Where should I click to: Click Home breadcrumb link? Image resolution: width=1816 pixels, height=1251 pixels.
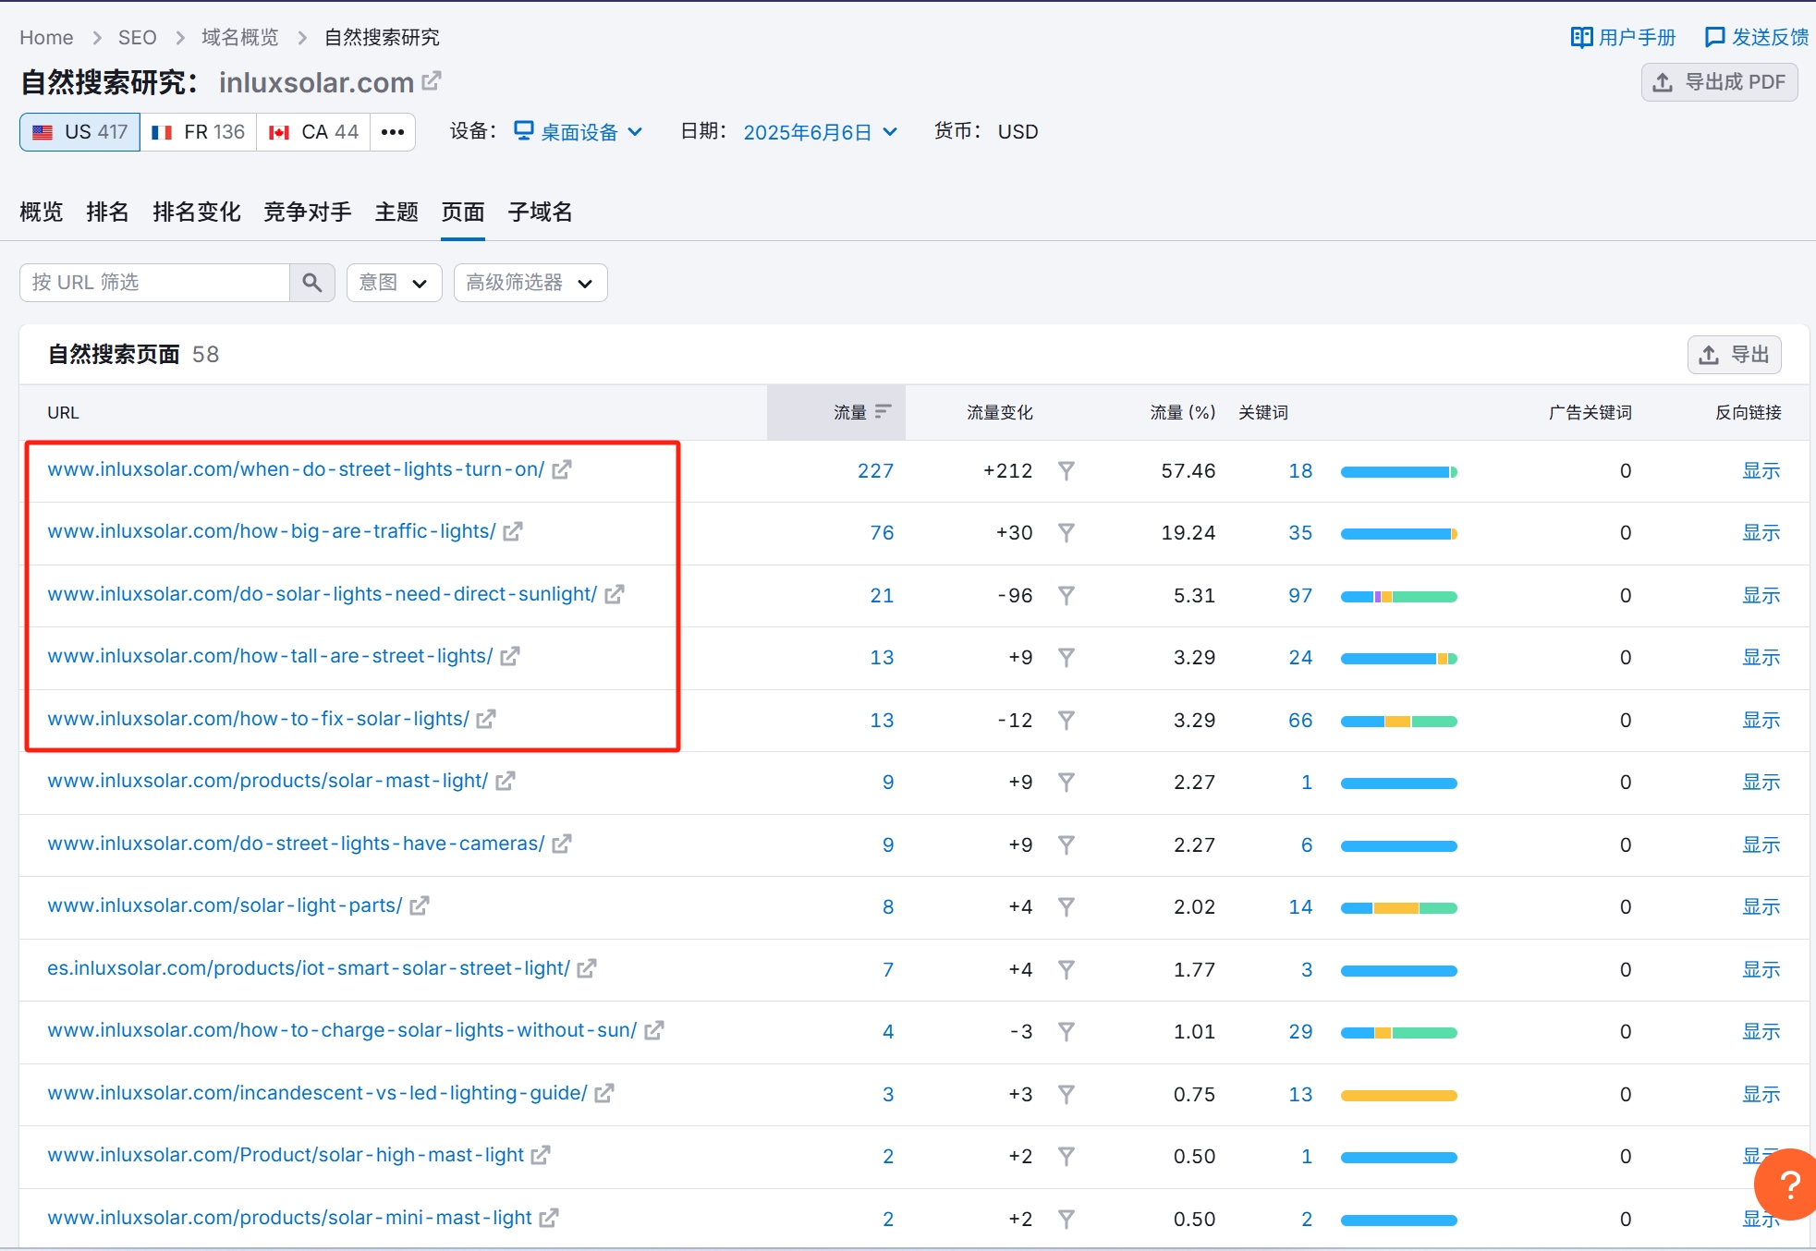click(46, 38)
